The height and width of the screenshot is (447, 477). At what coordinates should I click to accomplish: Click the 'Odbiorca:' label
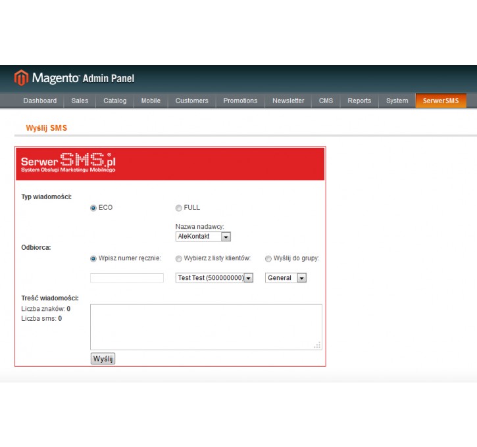(x=36, y=247)
